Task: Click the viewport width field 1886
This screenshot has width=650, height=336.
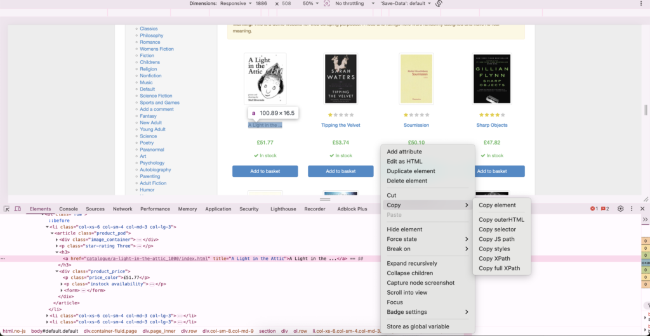Action: click(261, 3)
